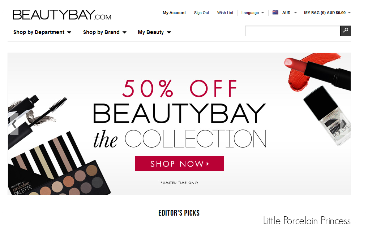The height and width of the screenshot is (225, 368).
Task: Expand the Shop by Department menu
Action: pos(42,32)
